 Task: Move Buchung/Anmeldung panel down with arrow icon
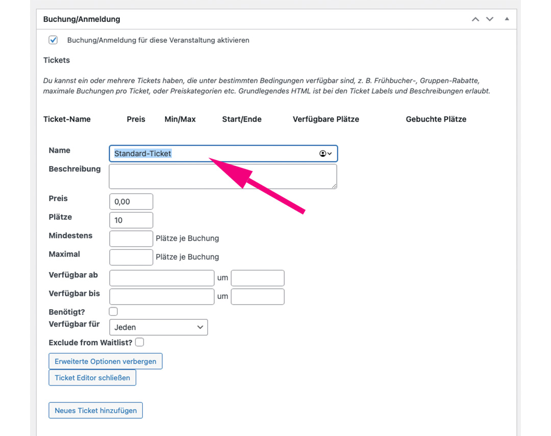[490, 19]
